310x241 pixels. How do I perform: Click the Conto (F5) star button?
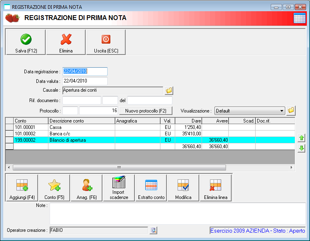(54, 188)
